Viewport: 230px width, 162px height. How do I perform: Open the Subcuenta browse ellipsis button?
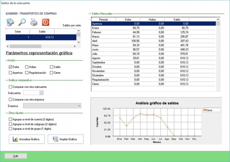tap(41, 93)
